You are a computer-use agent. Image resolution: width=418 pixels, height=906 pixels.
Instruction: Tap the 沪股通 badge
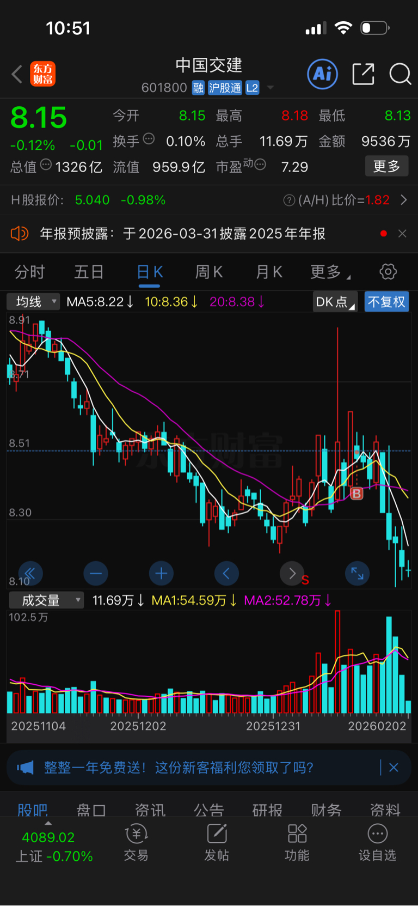click(225, 88)
